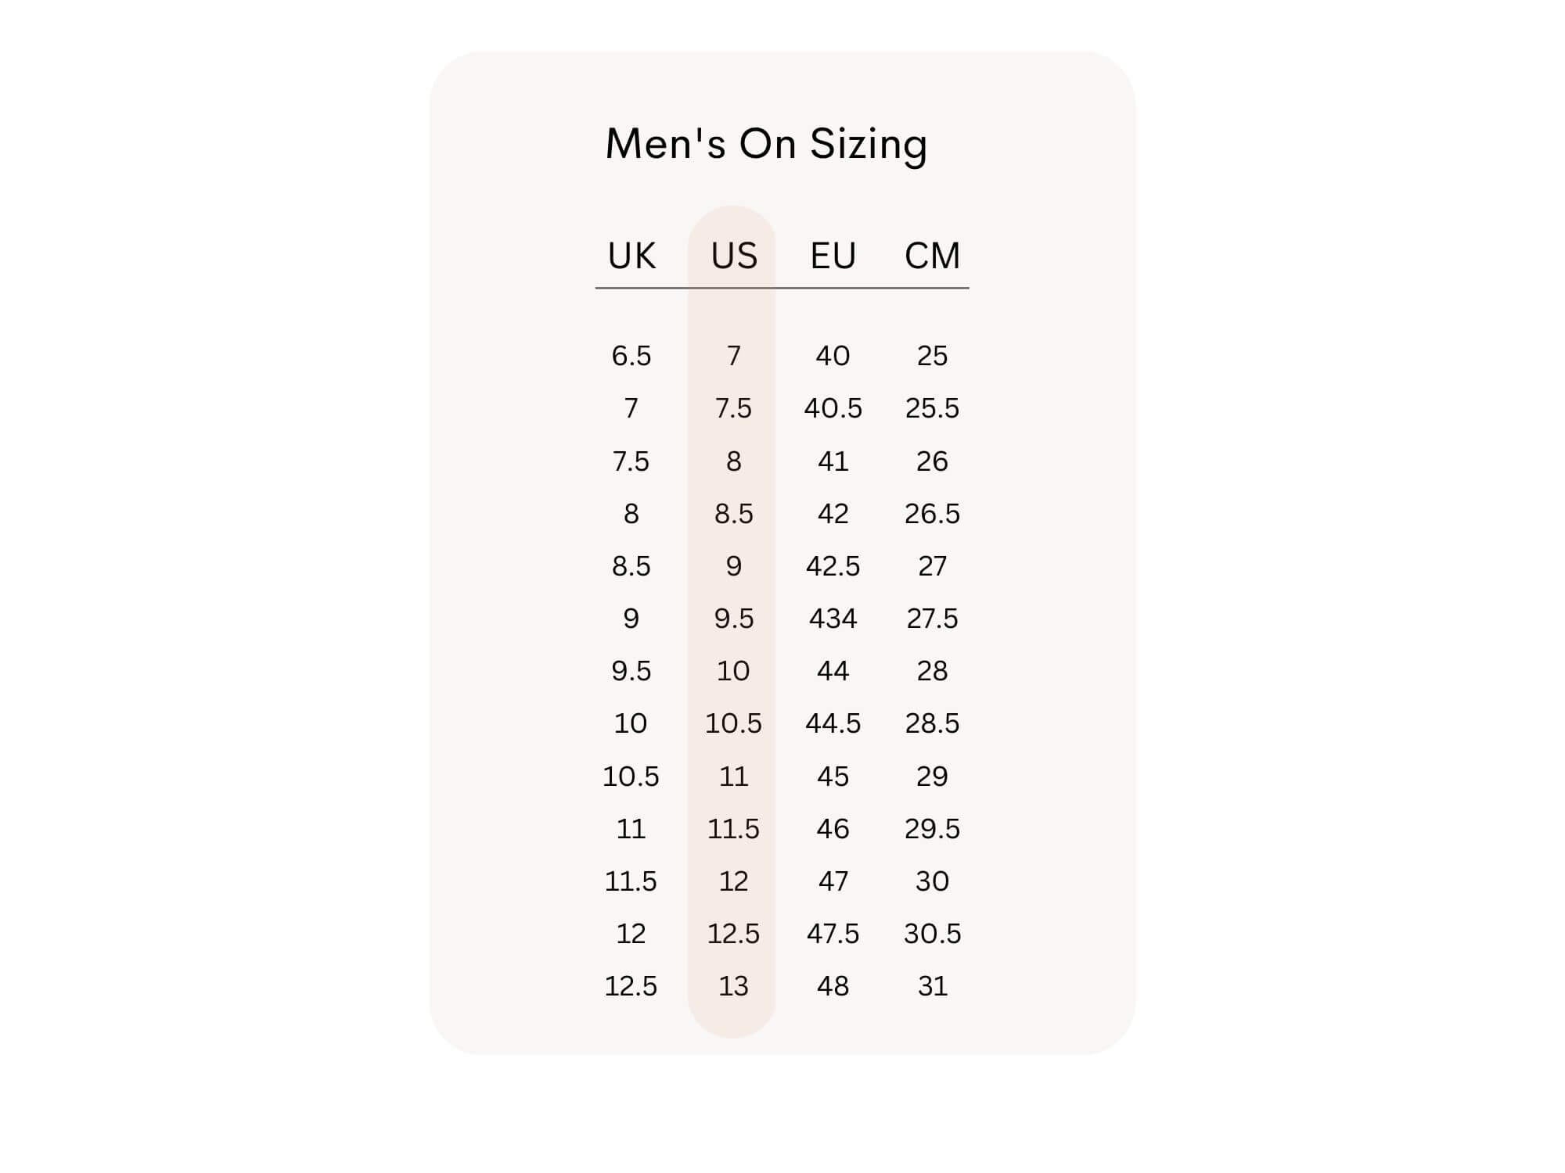Image resolution: width=1565 pixels, height=1173 pixels.
Task: Select the 25.5 value in CM column
Action: [932, 408]
